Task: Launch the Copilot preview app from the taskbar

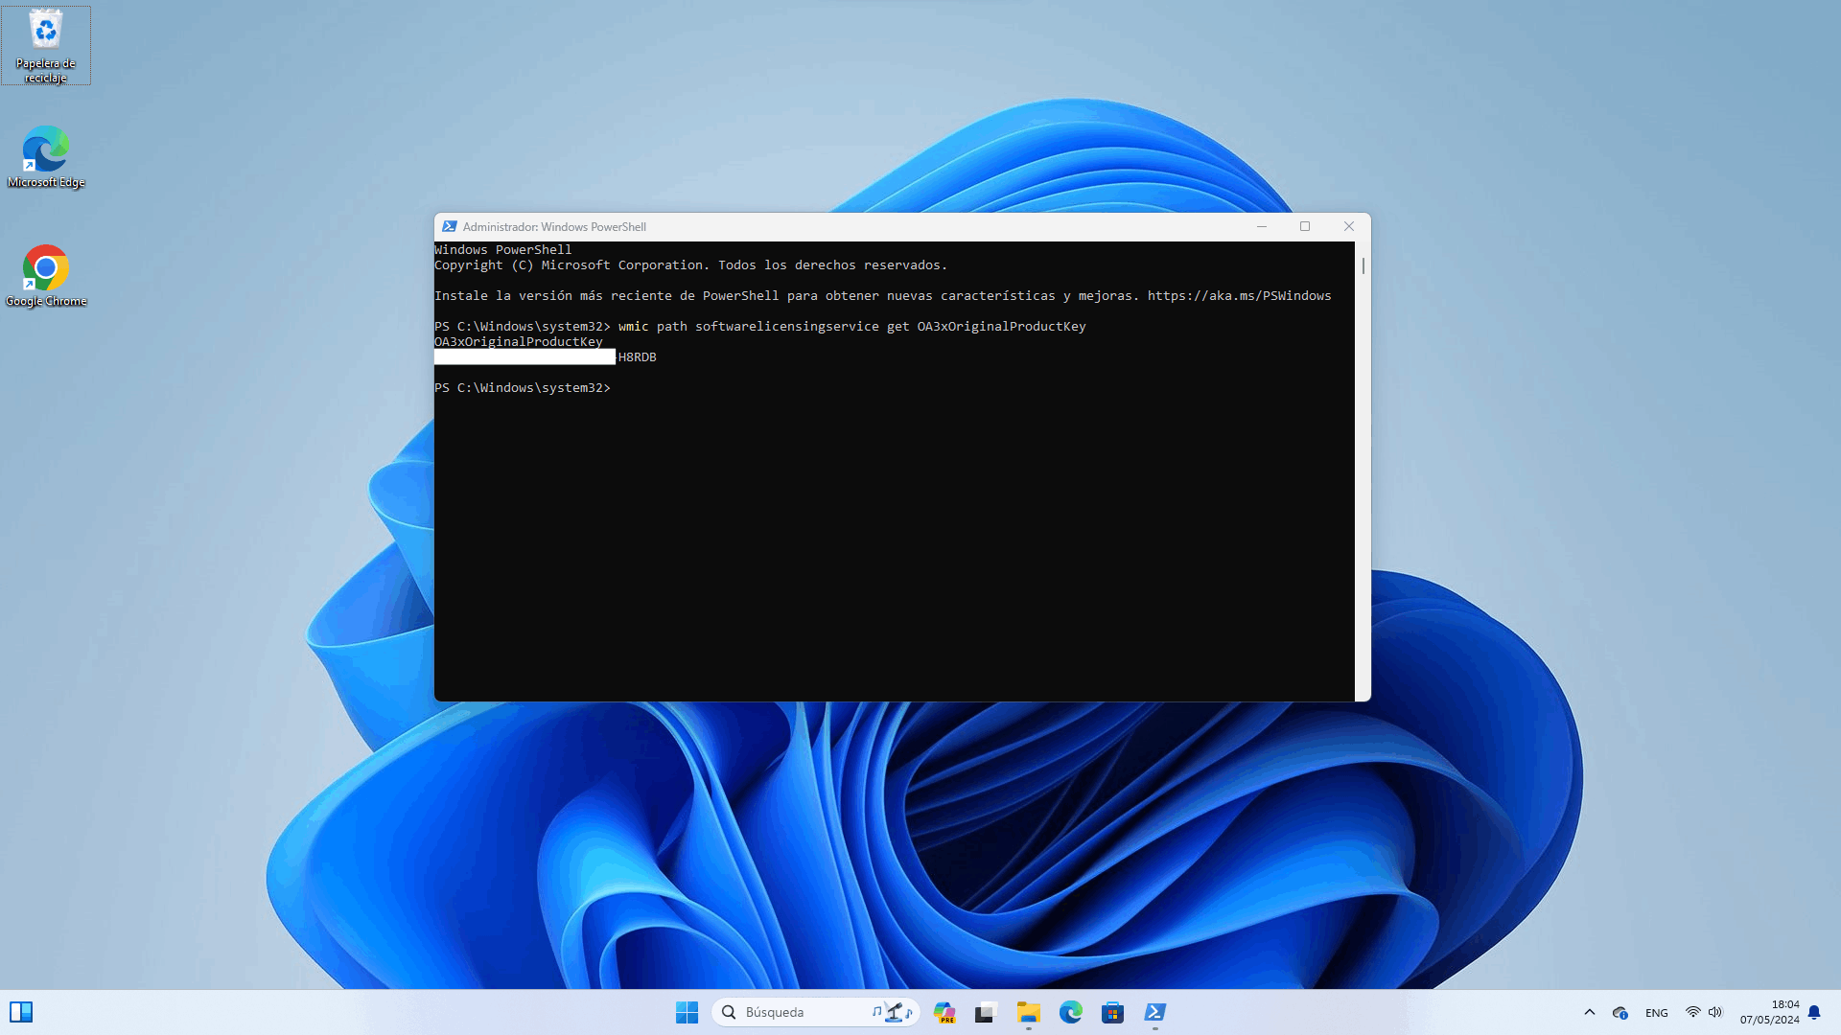Action: (x=944, y=1012)
